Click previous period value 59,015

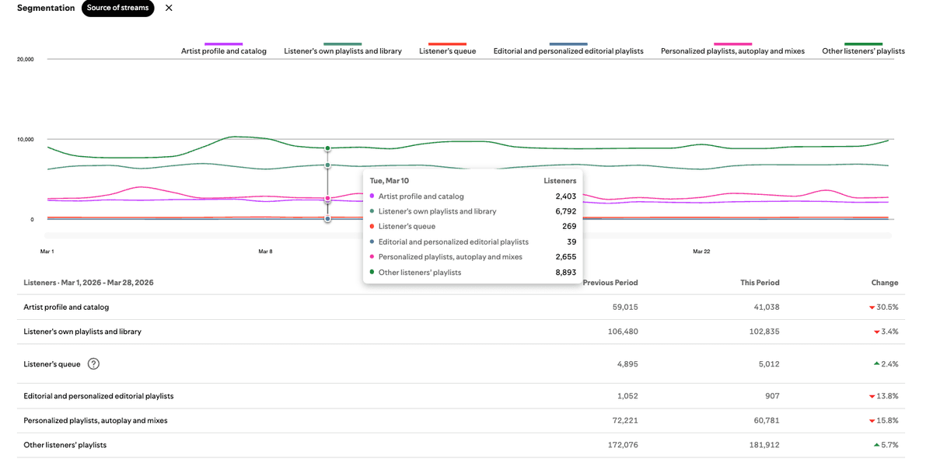[x=625, y=307]
